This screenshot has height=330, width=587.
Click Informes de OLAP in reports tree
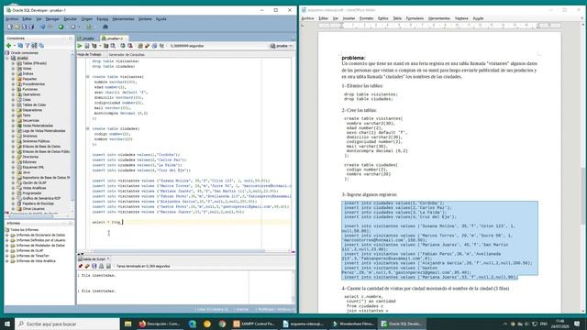point(29,250)
